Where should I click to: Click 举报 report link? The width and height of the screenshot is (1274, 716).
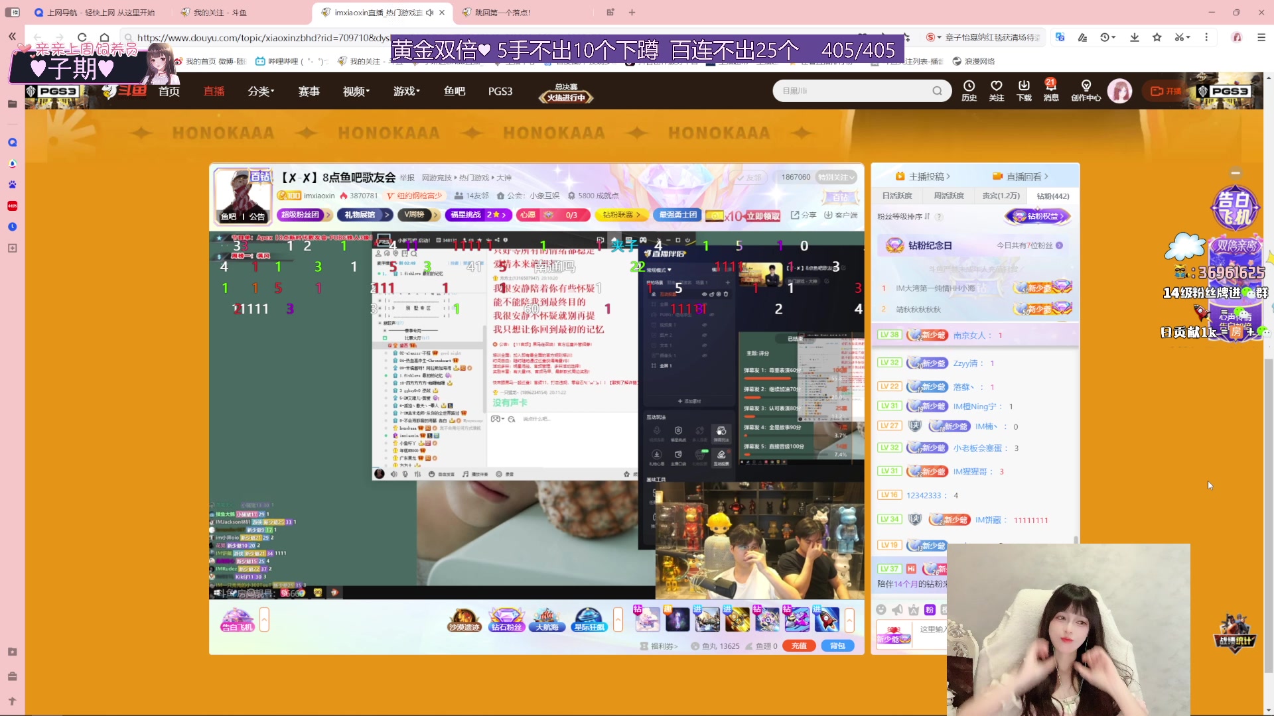coord(407,178)
